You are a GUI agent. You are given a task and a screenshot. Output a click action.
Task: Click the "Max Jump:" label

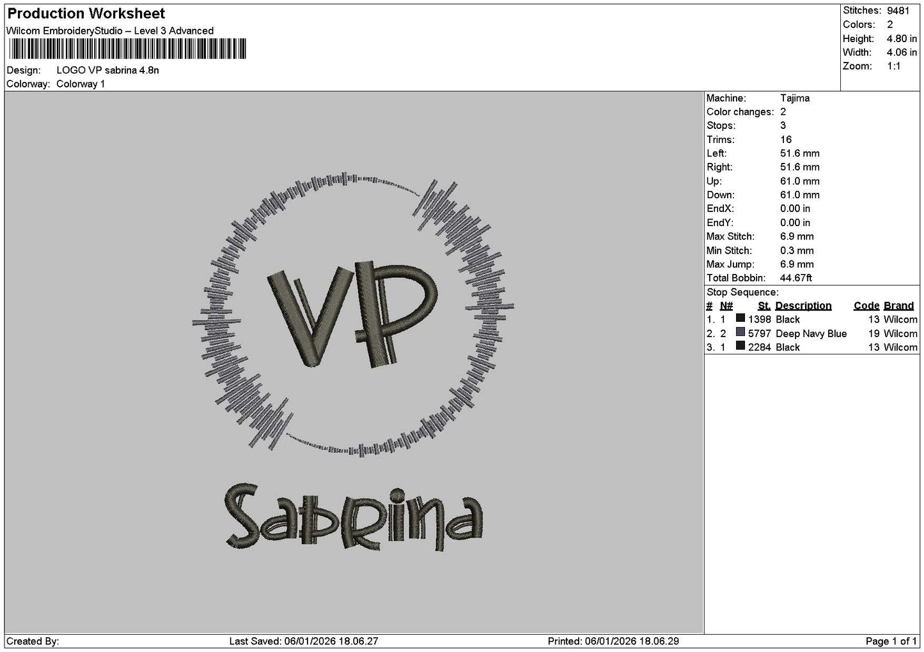[730, 264]
